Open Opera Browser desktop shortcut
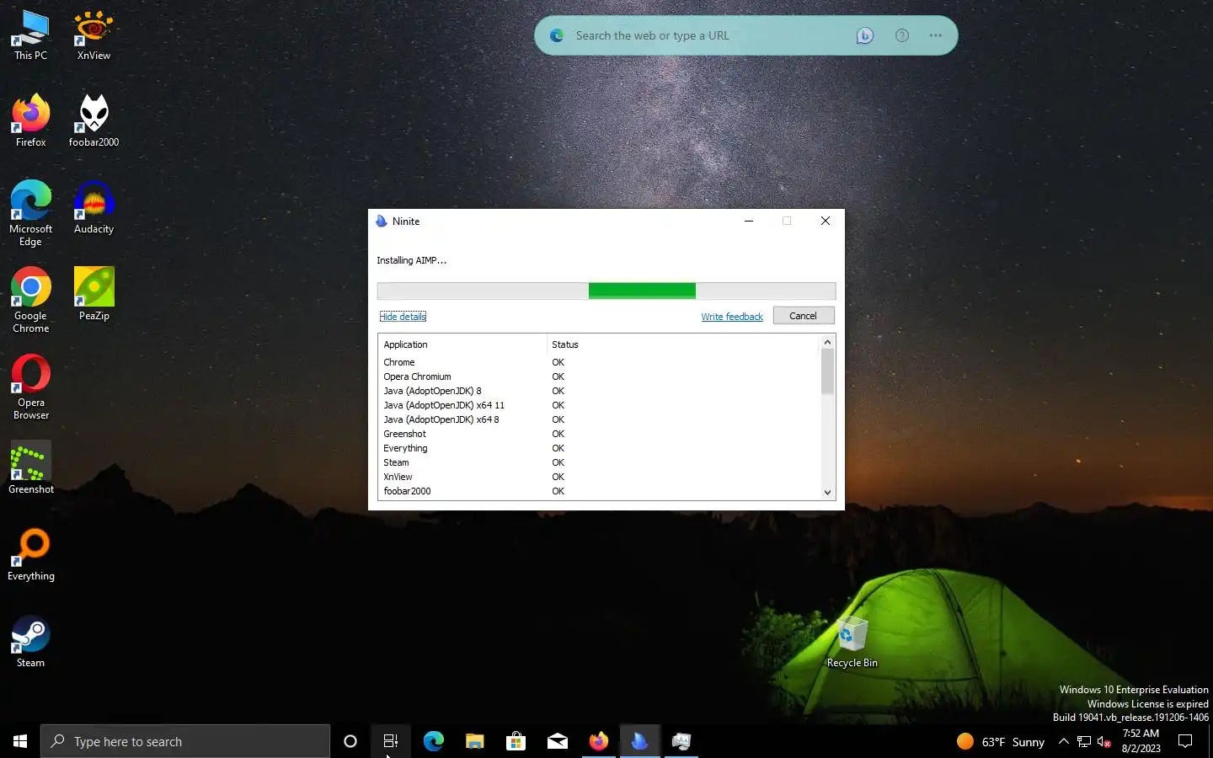The image size is (1213, 758). click(x=30, y=387)
